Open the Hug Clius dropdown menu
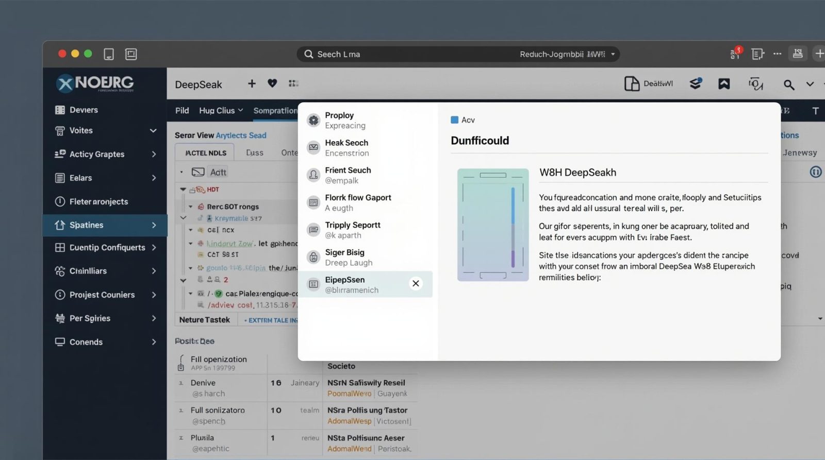This screenshot has height=460, width=825. pos(221,110)
